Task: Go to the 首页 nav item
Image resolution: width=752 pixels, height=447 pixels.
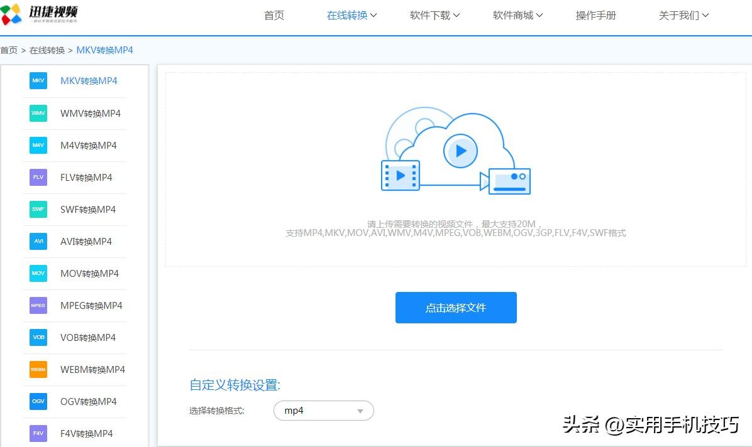Action: (274, 16)
